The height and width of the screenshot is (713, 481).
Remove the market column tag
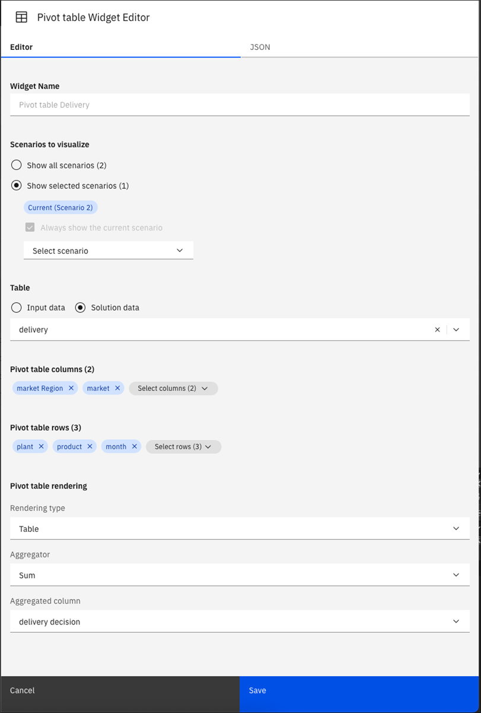coord(117,388)
